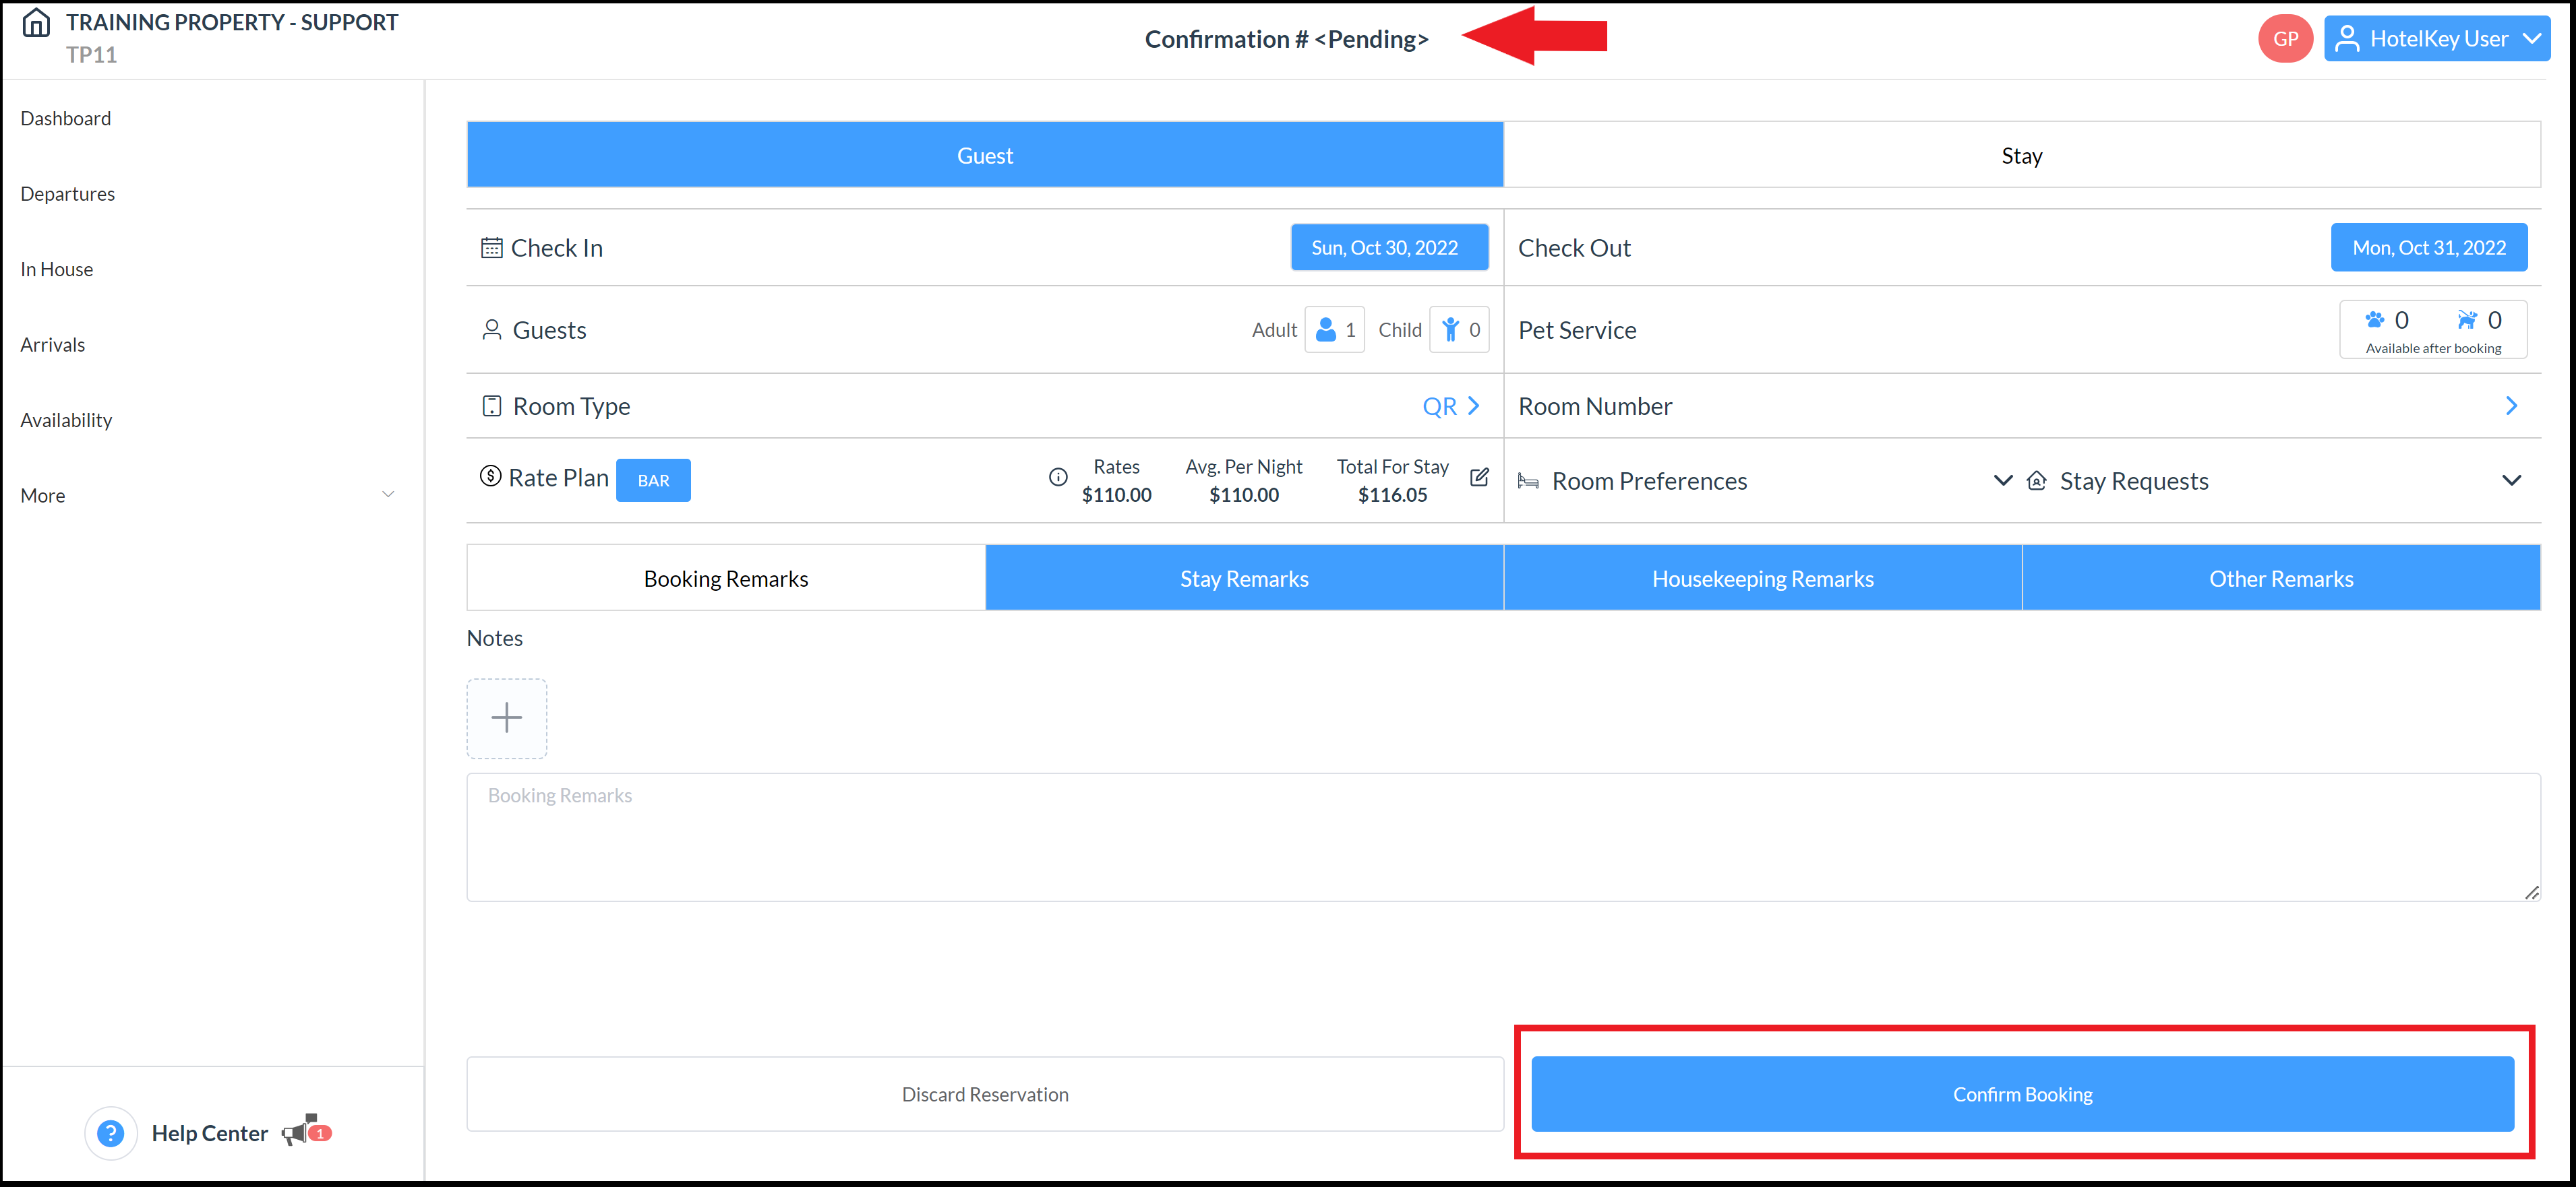
Task: Edit rates using the pencil icon
Action: 1479,478
